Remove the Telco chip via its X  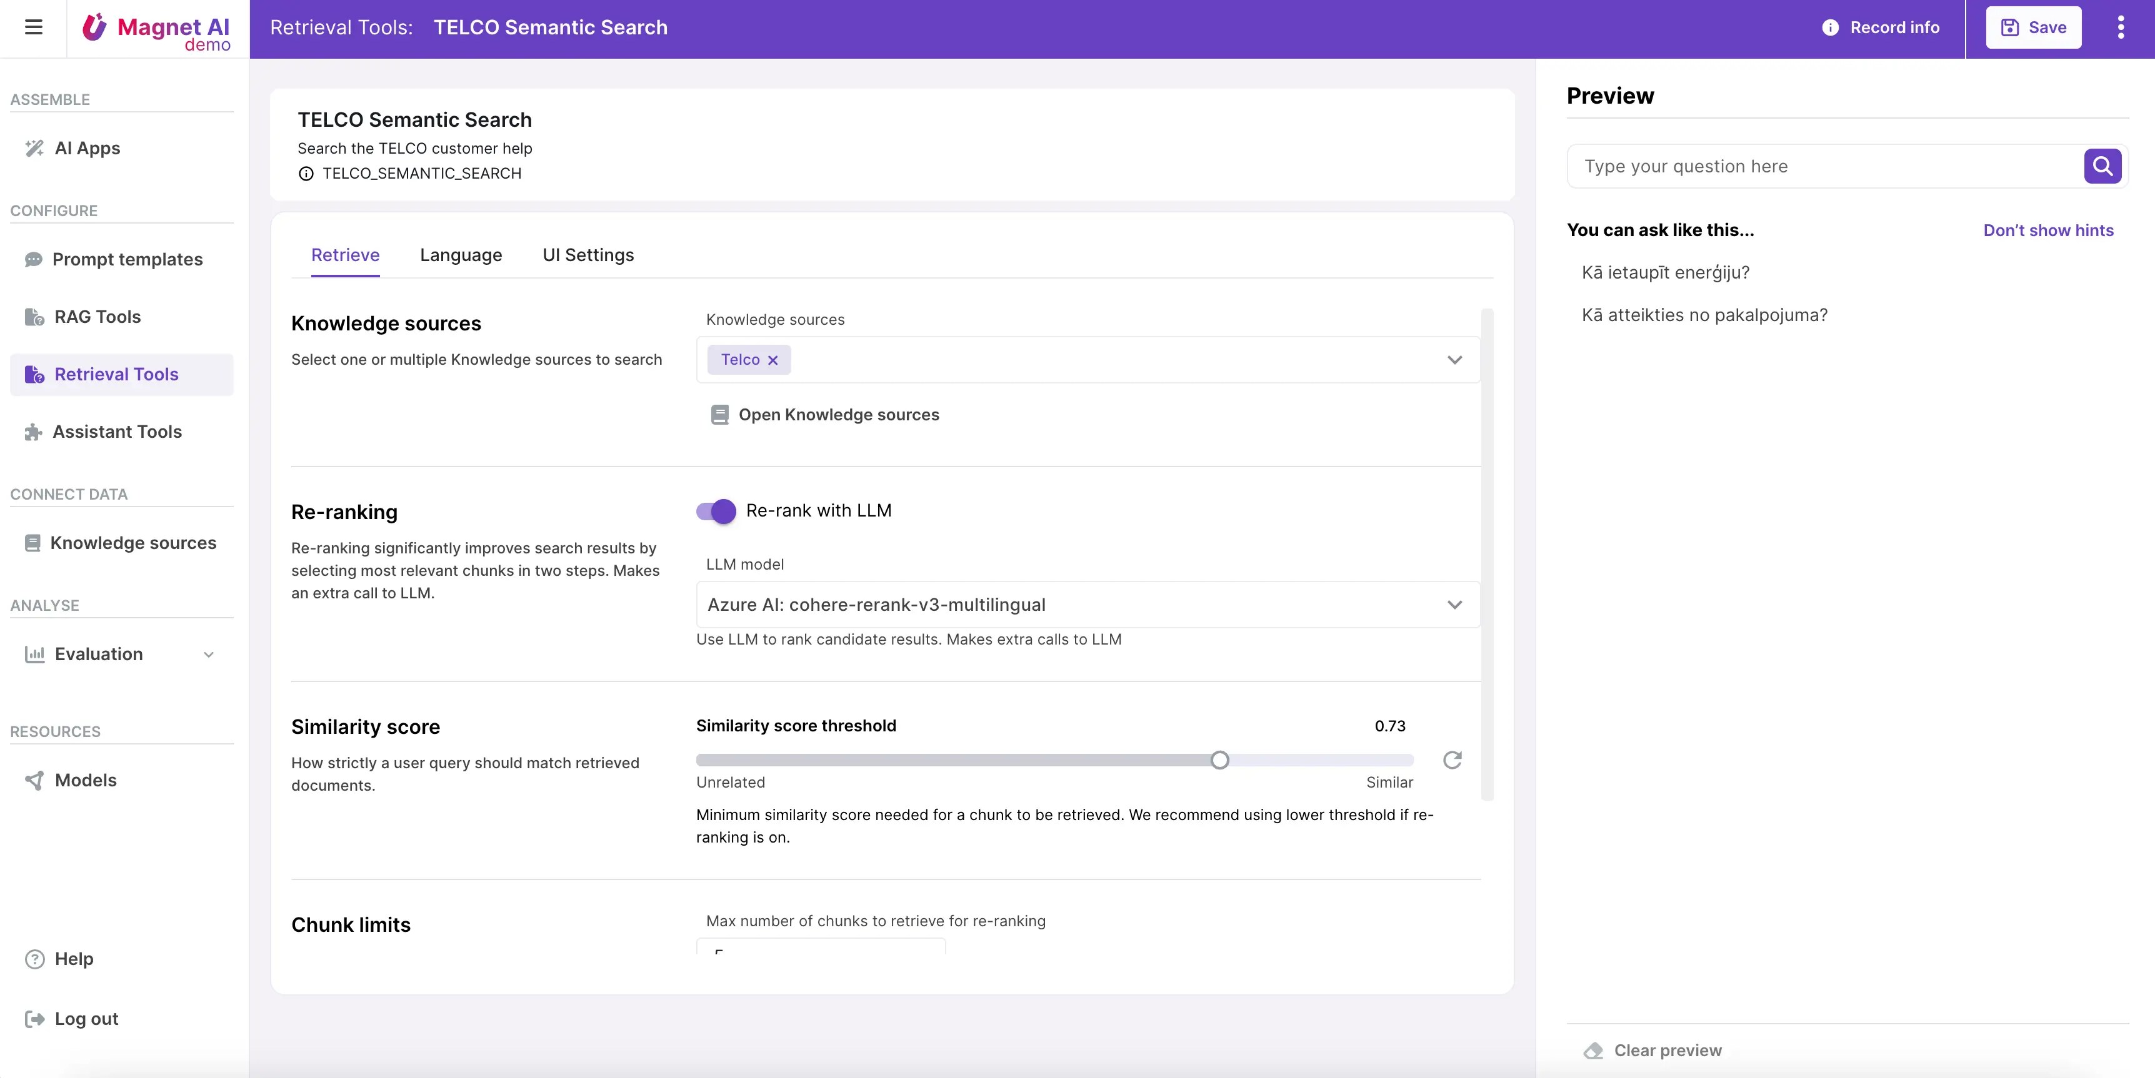(x=773, y=360)
